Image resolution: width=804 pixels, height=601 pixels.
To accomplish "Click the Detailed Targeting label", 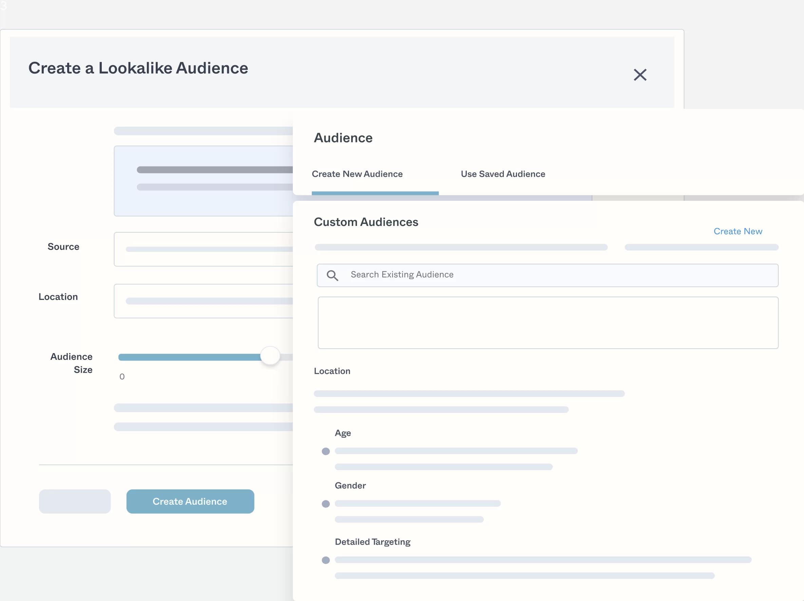I will click(x=372, y=542).
